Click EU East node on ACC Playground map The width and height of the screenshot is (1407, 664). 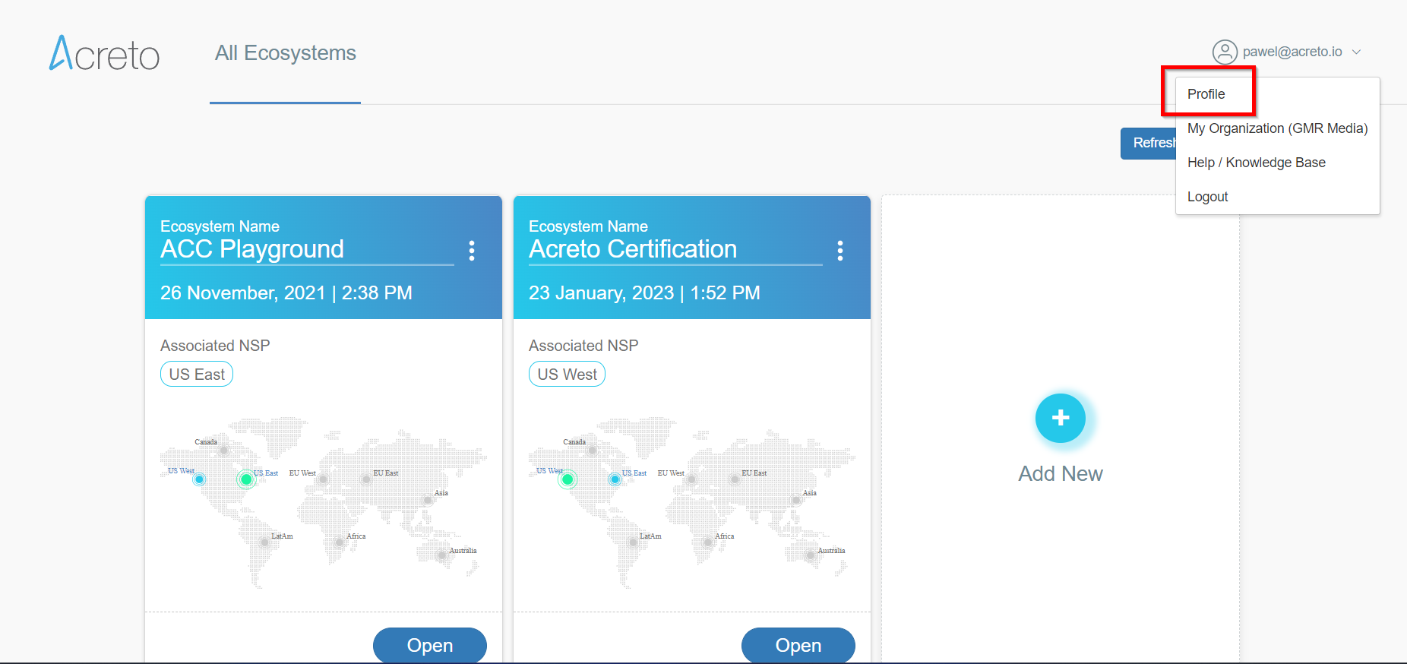(366, 479)
